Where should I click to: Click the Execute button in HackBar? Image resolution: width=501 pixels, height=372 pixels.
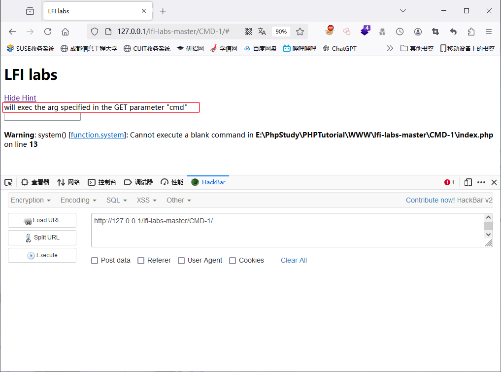42,255
